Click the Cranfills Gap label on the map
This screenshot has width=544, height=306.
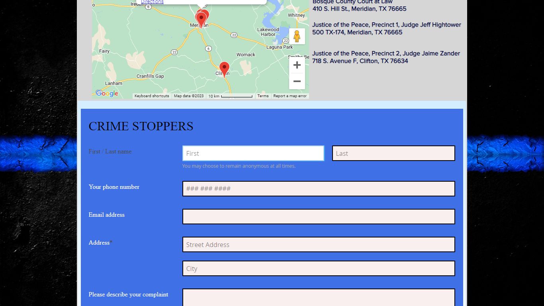pos(150,76)
